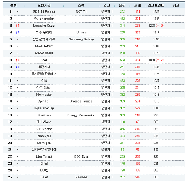The image size is (186, 182).
Task: Click league points 1323 in first row
Action: click(156, 12)
